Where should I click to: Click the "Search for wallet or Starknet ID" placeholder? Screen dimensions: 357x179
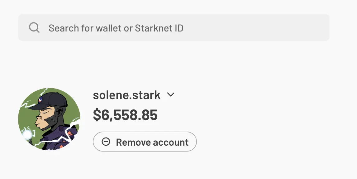(116, 28)
